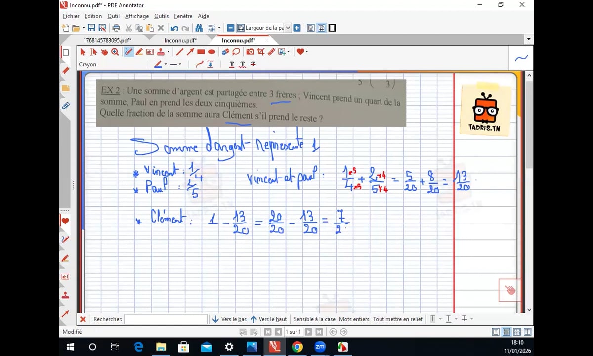Image resolution: width=593 pixels, height=356 pixels.
Task: Expand the Favorites heart dropdown arrow
Action: point(306,52)
